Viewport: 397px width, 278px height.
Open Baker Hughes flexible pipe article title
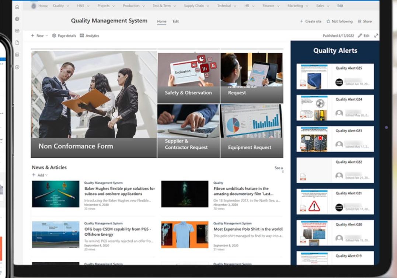click(119, 191)
